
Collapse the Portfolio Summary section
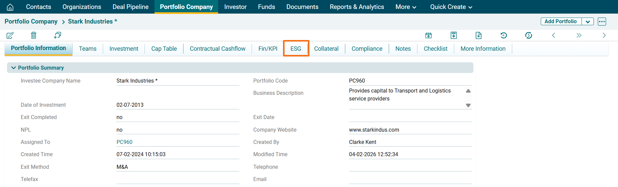pyautogui.click(x=14, y=68)
